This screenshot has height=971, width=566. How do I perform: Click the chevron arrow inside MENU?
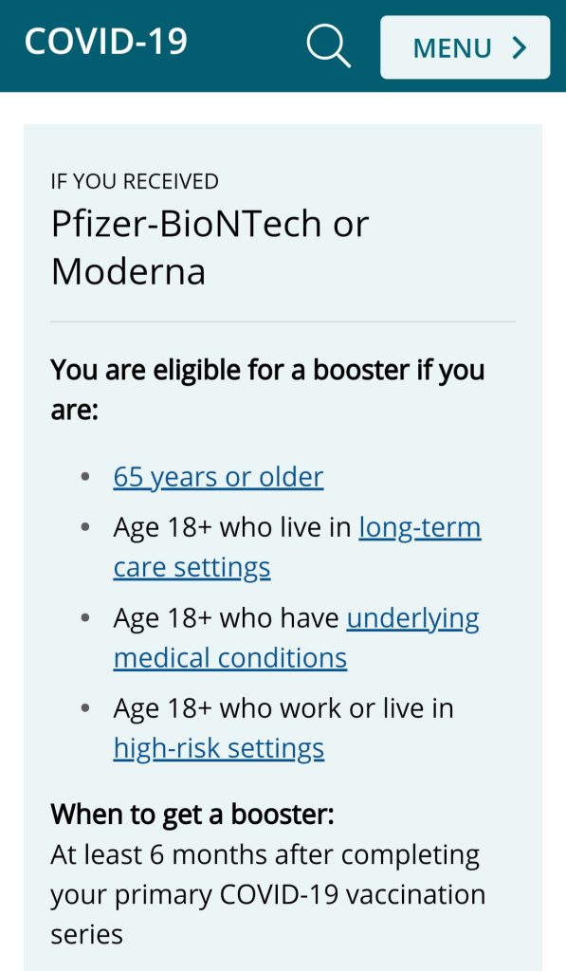tap(520, 47)
